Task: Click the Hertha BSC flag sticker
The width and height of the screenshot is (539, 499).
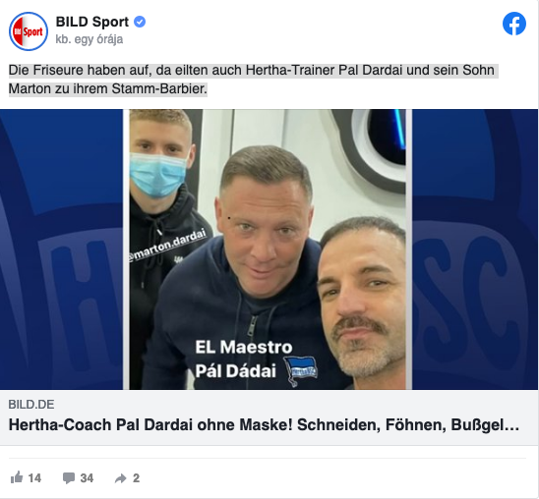Action: click(x=301, y=370)
